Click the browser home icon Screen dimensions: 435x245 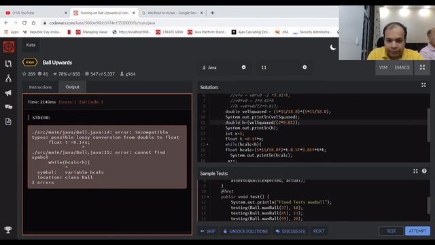click(x=33, y=22)
